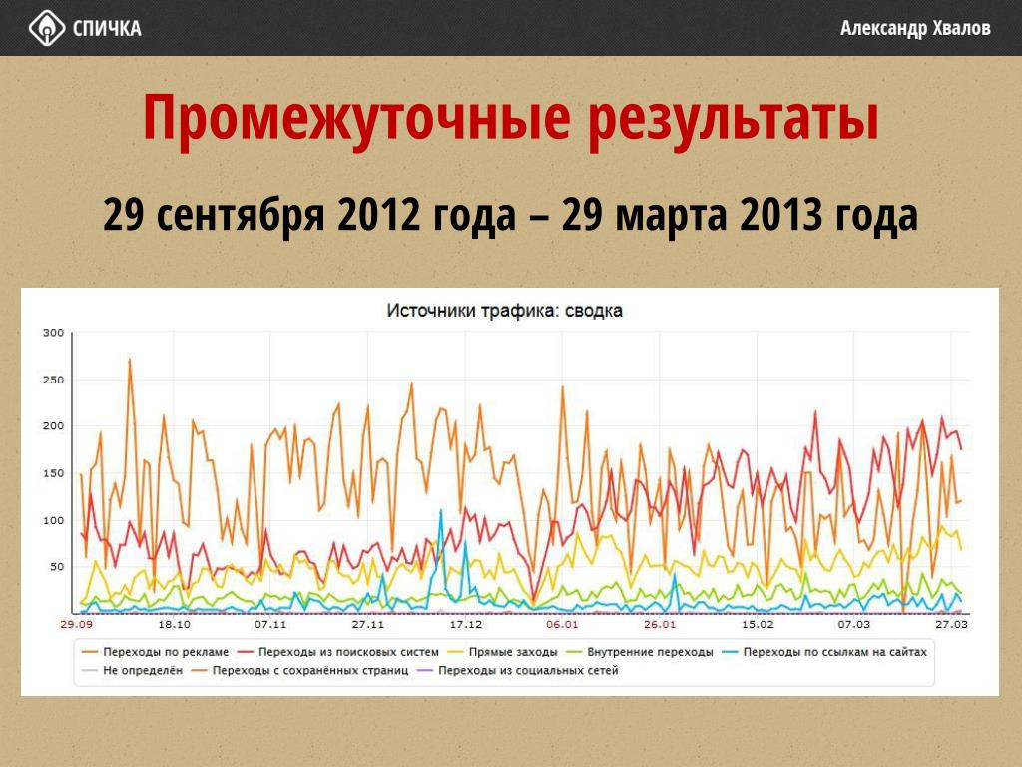
Task: Toggle legend item Переходы по рекламе
Action: (x=155, y=652)
